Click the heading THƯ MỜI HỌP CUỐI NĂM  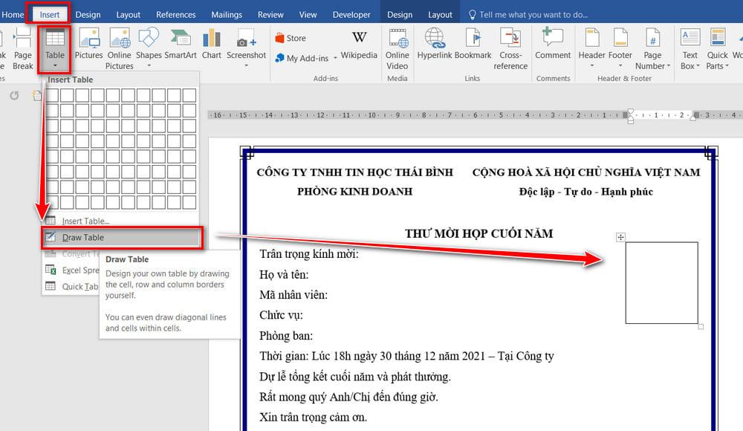(478, 233)
